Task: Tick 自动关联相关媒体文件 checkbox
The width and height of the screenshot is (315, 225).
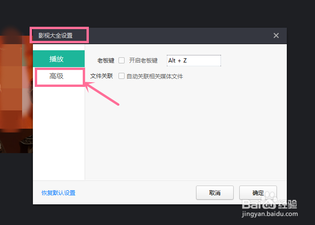Action: 122,76
